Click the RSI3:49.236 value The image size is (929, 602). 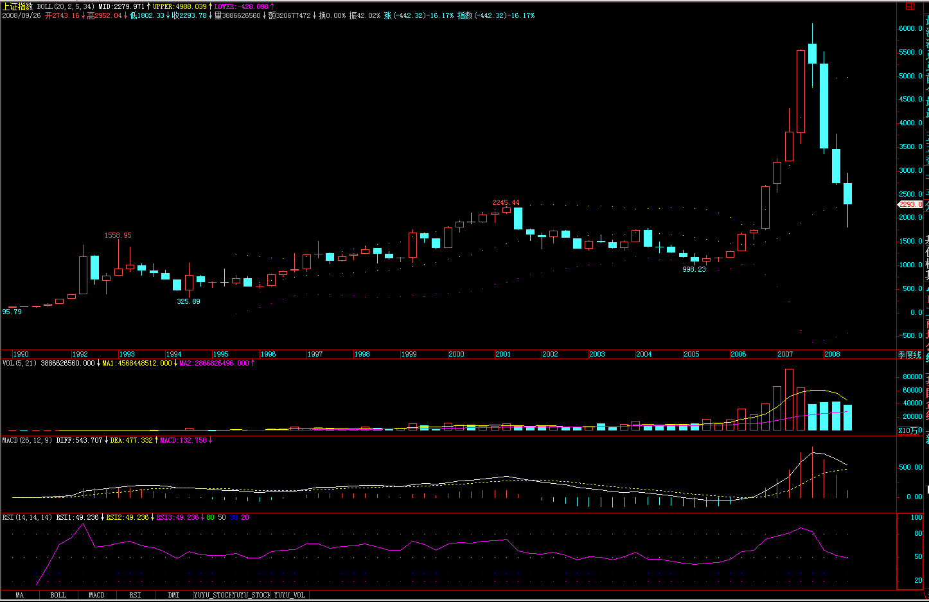point(177,517)
